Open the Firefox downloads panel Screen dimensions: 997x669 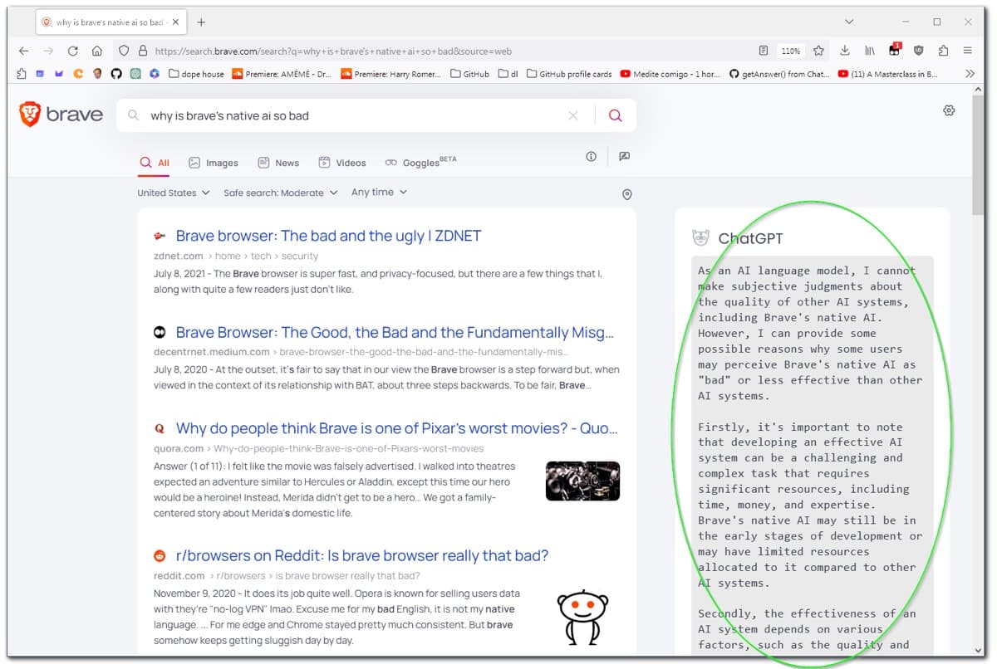coord(845,51)
